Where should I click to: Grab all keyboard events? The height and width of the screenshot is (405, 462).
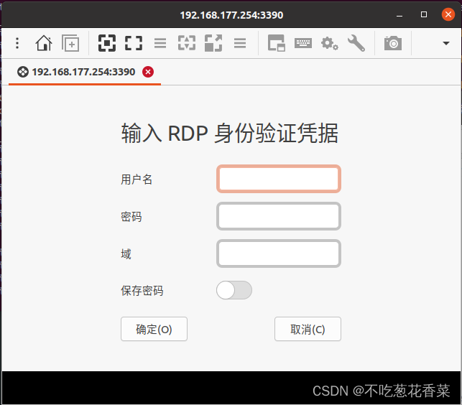point(303,43)
